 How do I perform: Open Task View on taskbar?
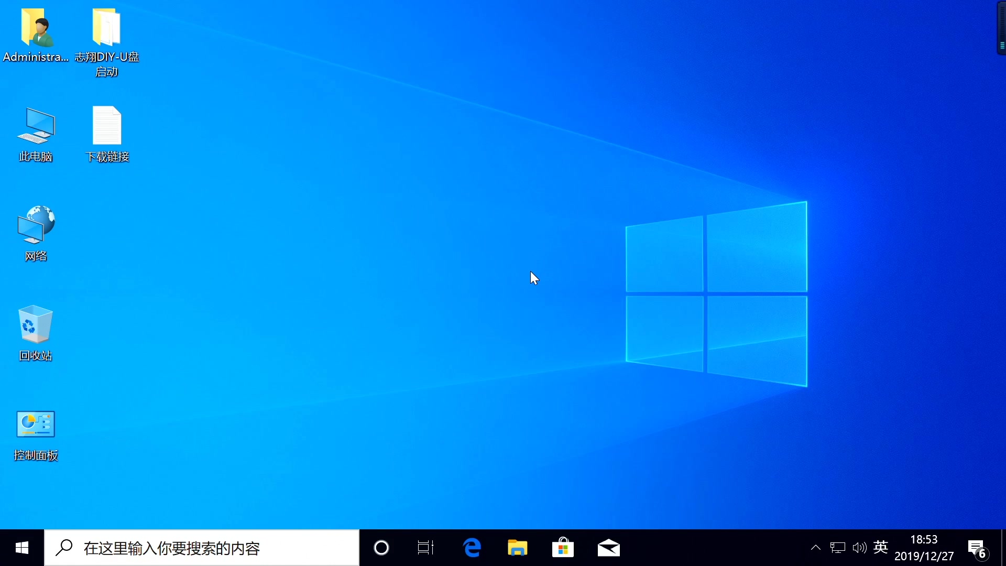(x=425, y=548)
